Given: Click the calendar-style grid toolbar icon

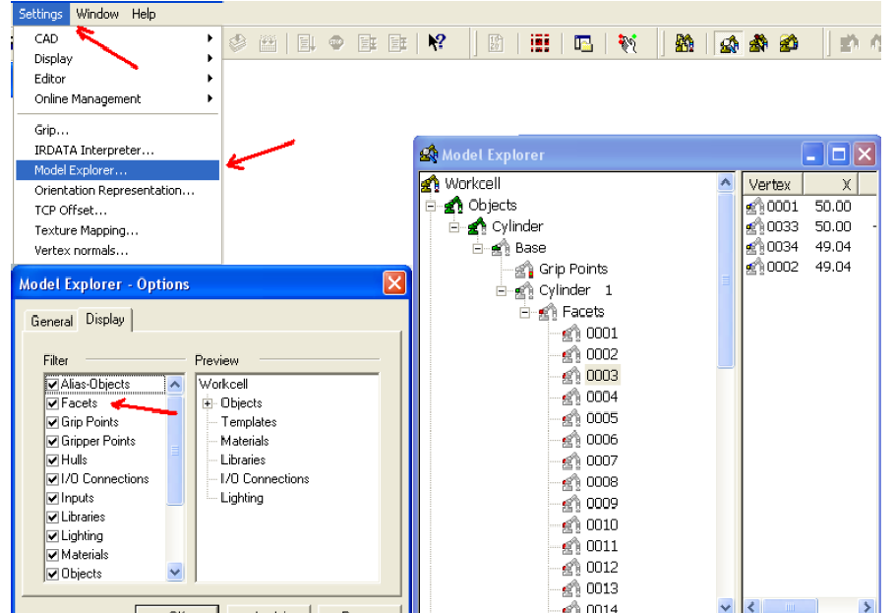Looking at the screenshot, I should click(268, 42).
